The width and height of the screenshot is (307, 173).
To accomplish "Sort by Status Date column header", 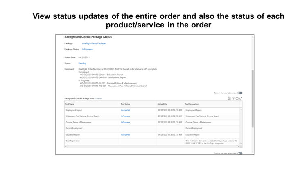I will [163, 104].
